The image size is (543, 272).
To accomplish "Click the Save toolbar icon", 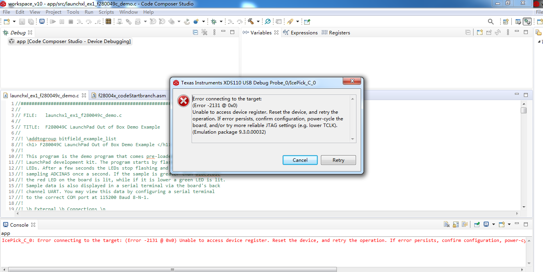I will click(x=22, y=21).
